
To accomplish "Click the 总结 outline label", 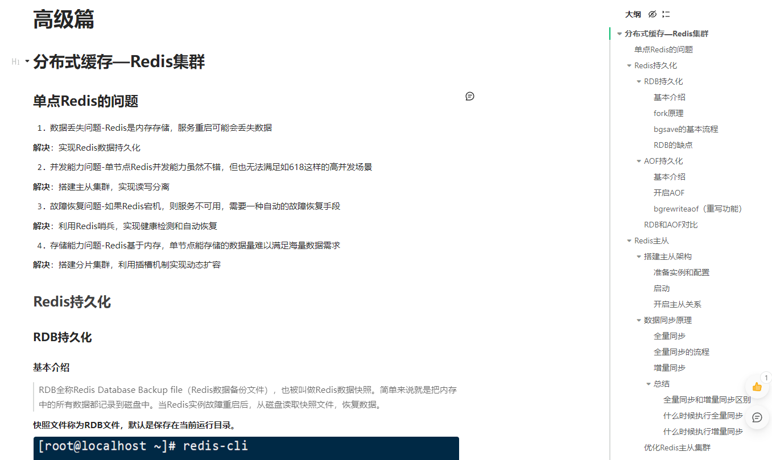I will (662, 384).
